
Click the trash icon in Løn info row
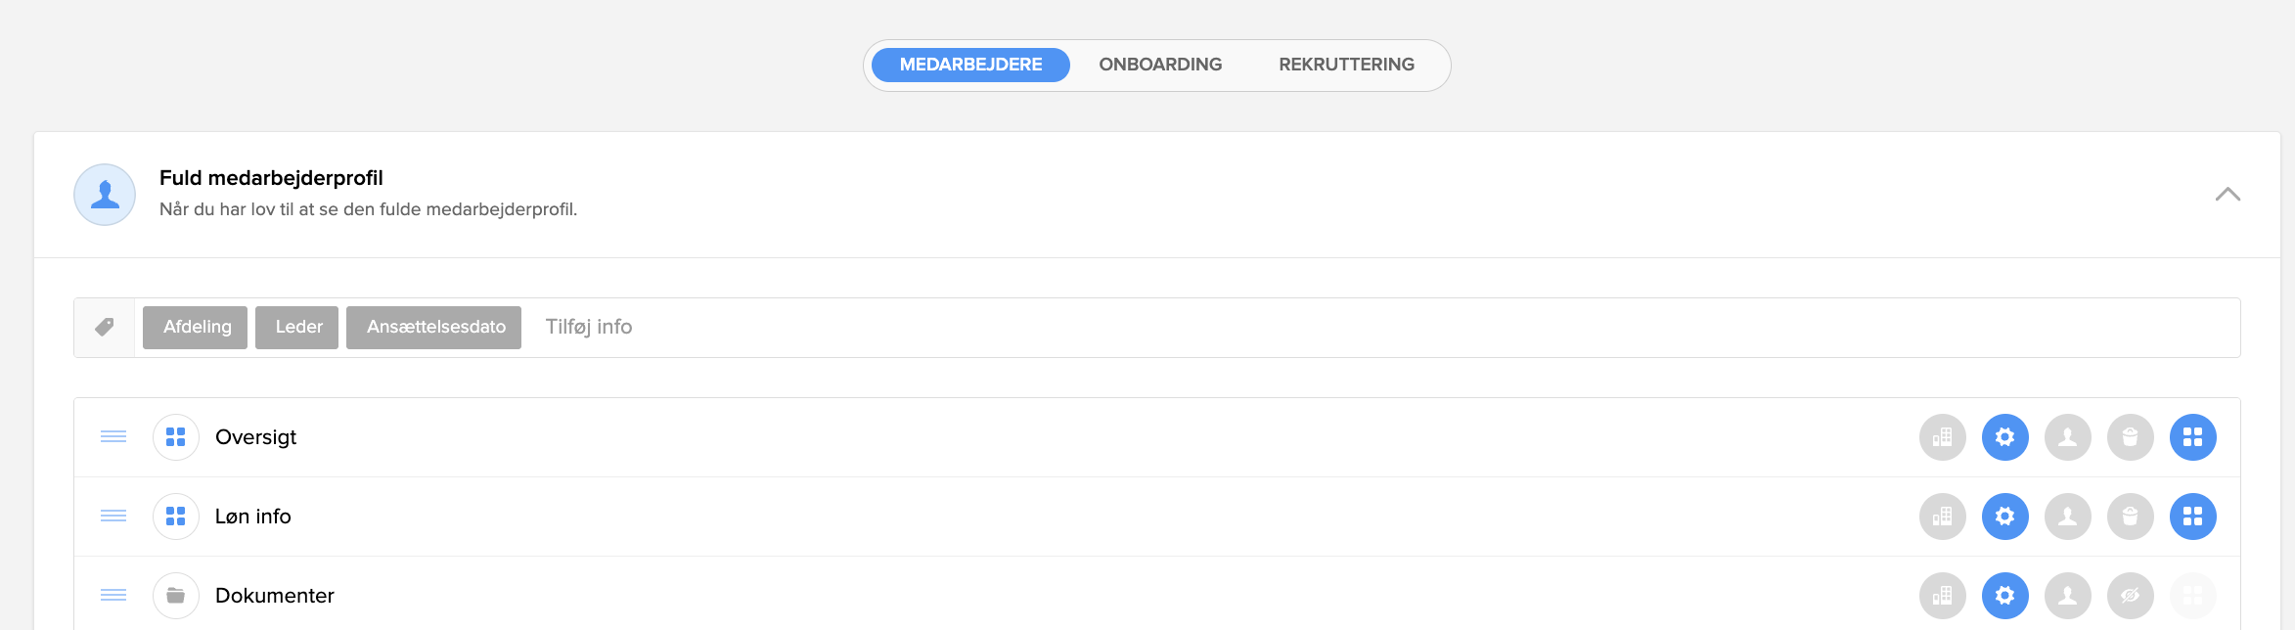pyautogui.click(x=2131, y=517)
